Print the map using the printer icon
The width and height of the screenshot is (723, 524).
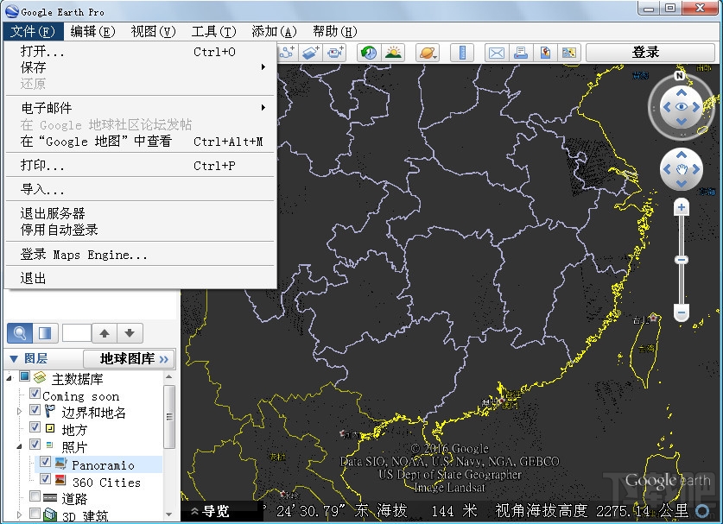tap(521, 52)
